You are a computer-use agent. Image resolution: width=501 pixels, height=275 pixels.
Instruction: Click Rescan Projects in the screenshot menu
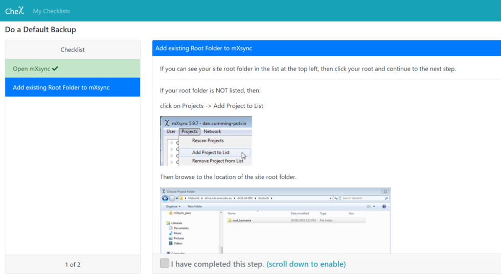[x=208, y=141]
